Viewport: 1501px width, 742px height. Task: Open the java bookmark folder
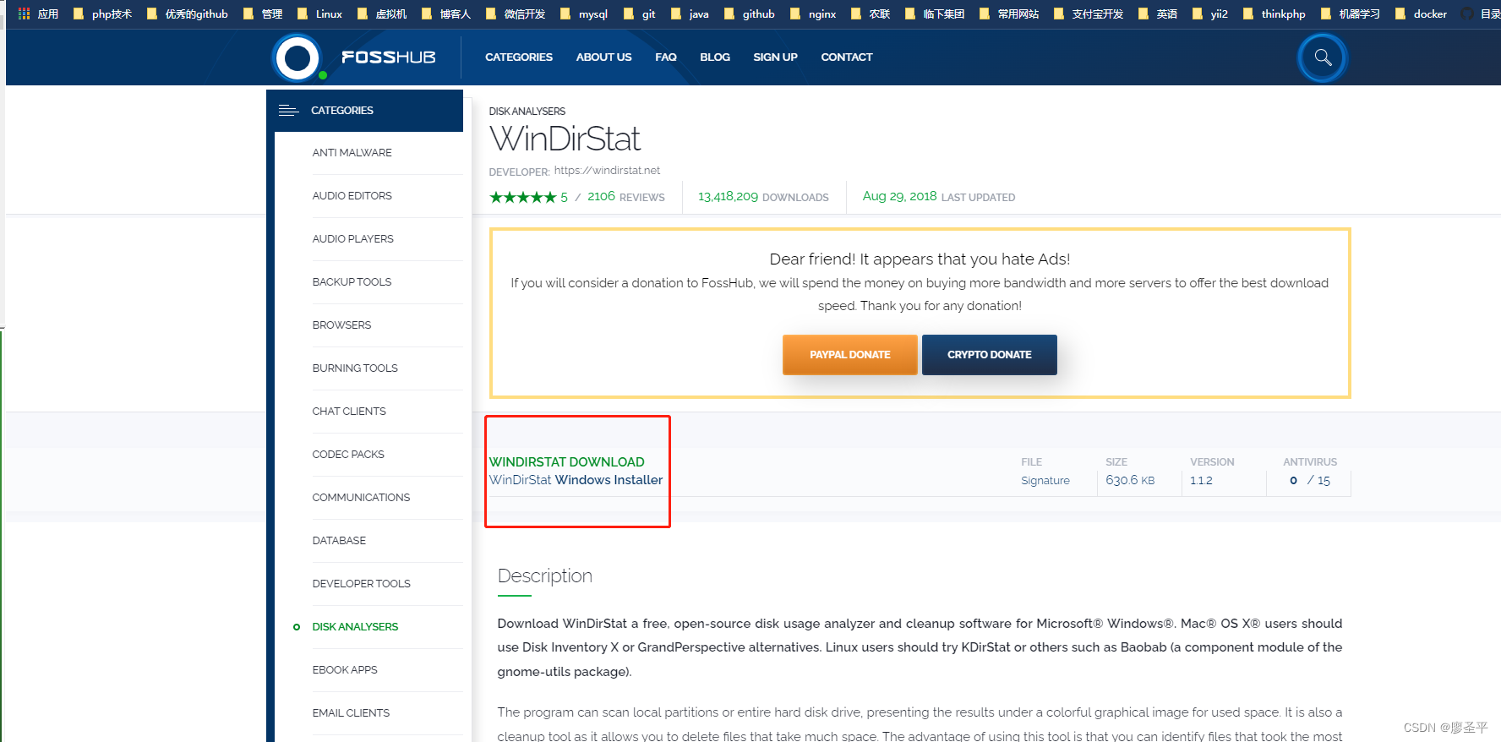coord(690,14)
